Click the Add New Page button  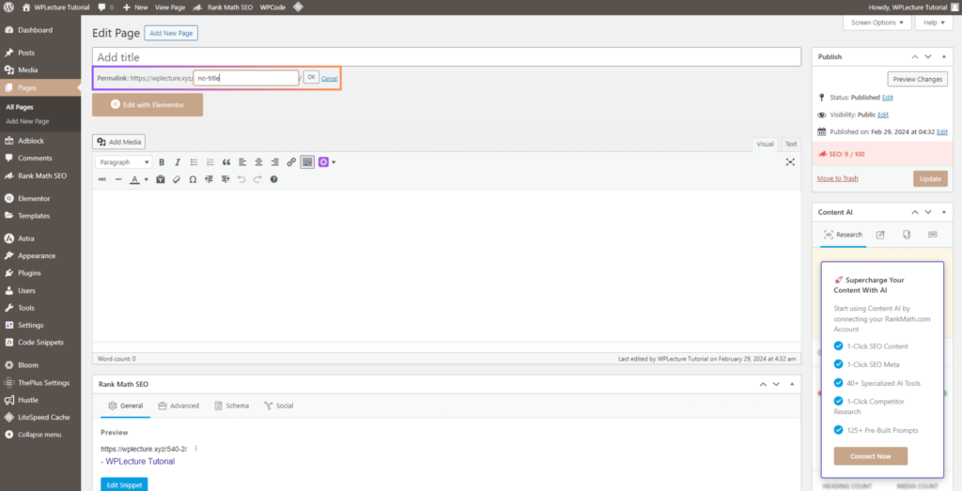point(171,33)
